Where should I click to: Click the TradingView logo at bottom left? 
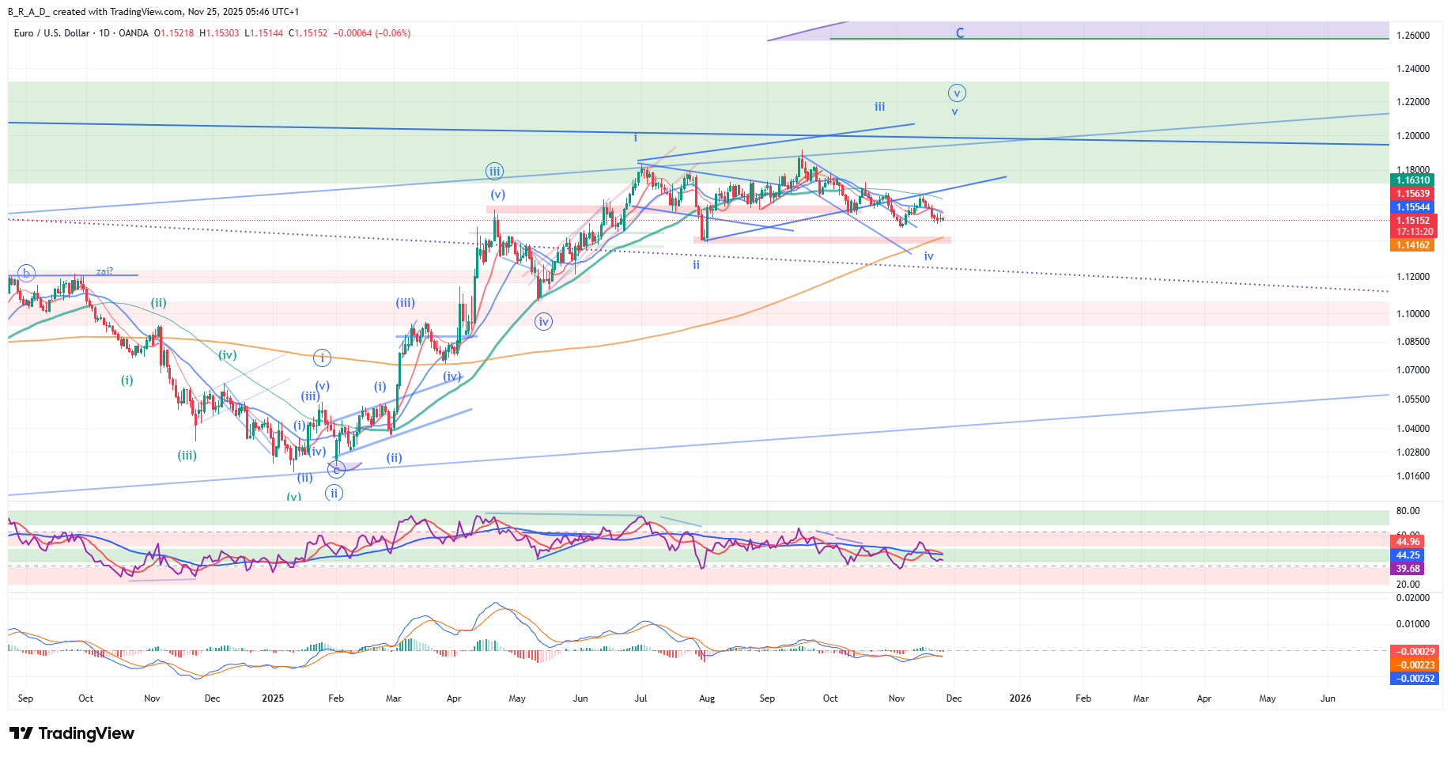(72, 733)
